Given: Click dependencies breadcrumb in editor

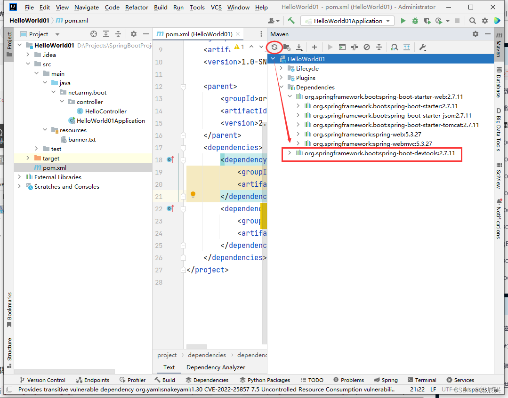Looking at the screenshot, I should click(x=207, y=355).
